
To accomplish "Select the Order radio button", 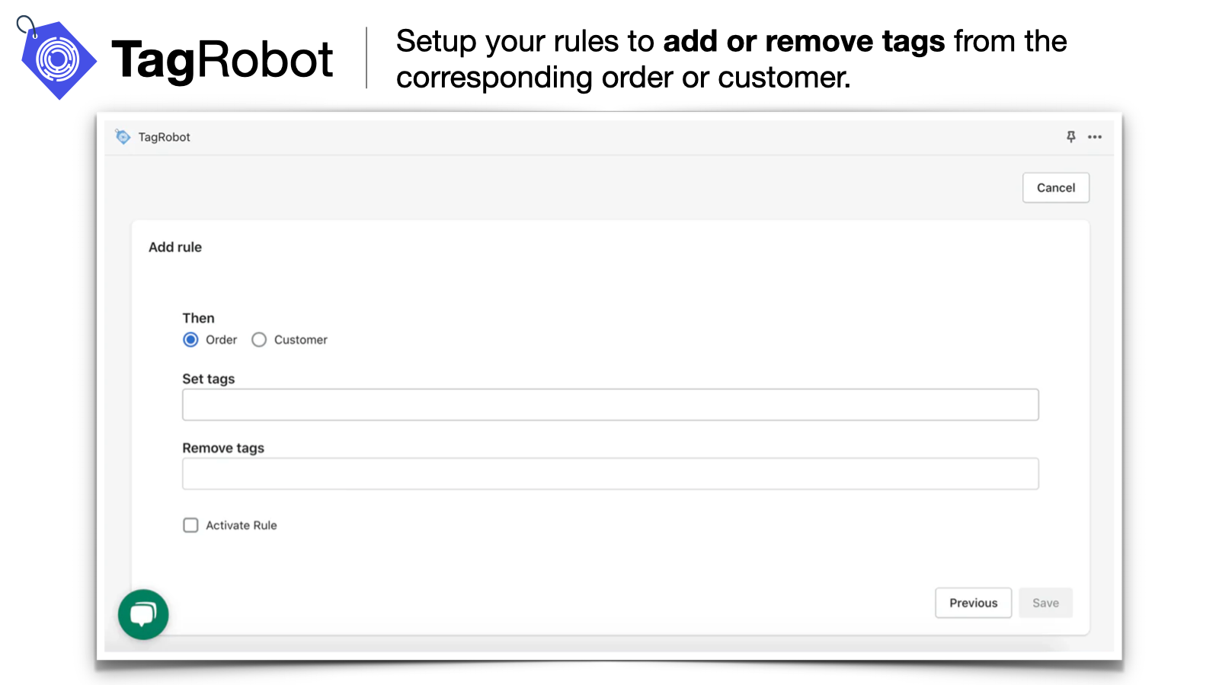I will tap(190, 339).
